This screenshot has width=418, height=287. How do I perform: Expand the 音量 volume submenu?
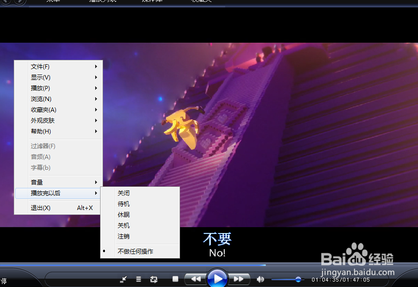(x=58, y=183)
